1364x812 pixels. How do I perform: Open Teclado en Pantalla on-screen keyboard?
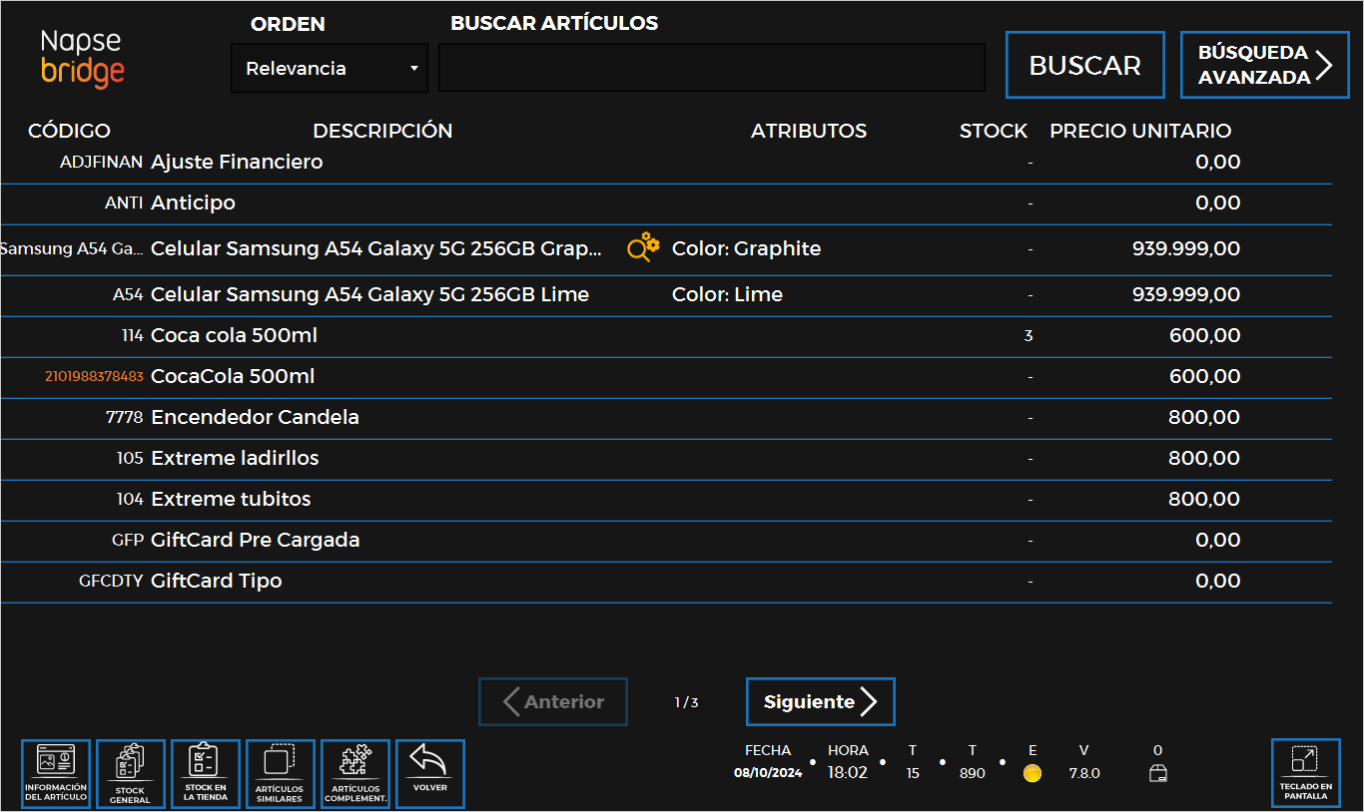click(x=1306, y=774)
